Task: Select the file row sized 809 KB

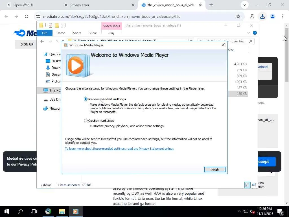Action: point(238,76)
